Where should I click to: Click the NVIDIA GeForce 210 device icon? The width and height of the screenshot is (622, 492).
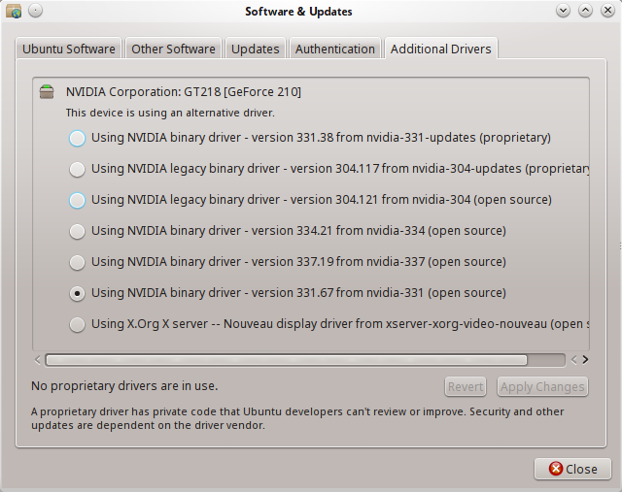coord(47,92)
